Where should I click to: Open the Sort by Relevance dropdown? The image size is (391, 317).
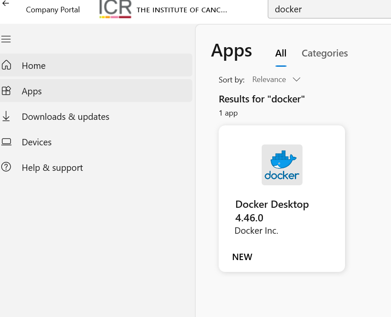pyautogui.click(x=276, y=79)
